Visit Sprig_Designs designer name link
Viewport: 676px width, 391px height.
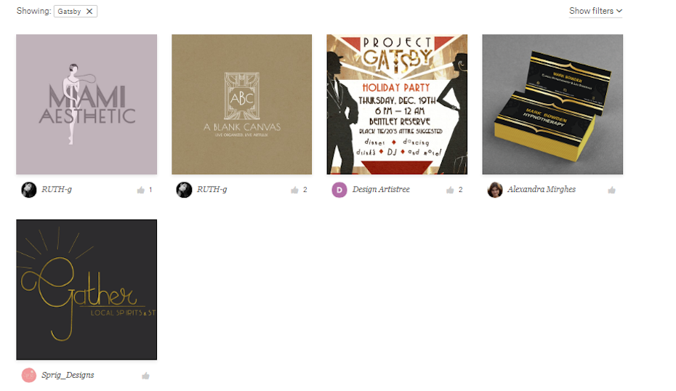click(68, 375)
